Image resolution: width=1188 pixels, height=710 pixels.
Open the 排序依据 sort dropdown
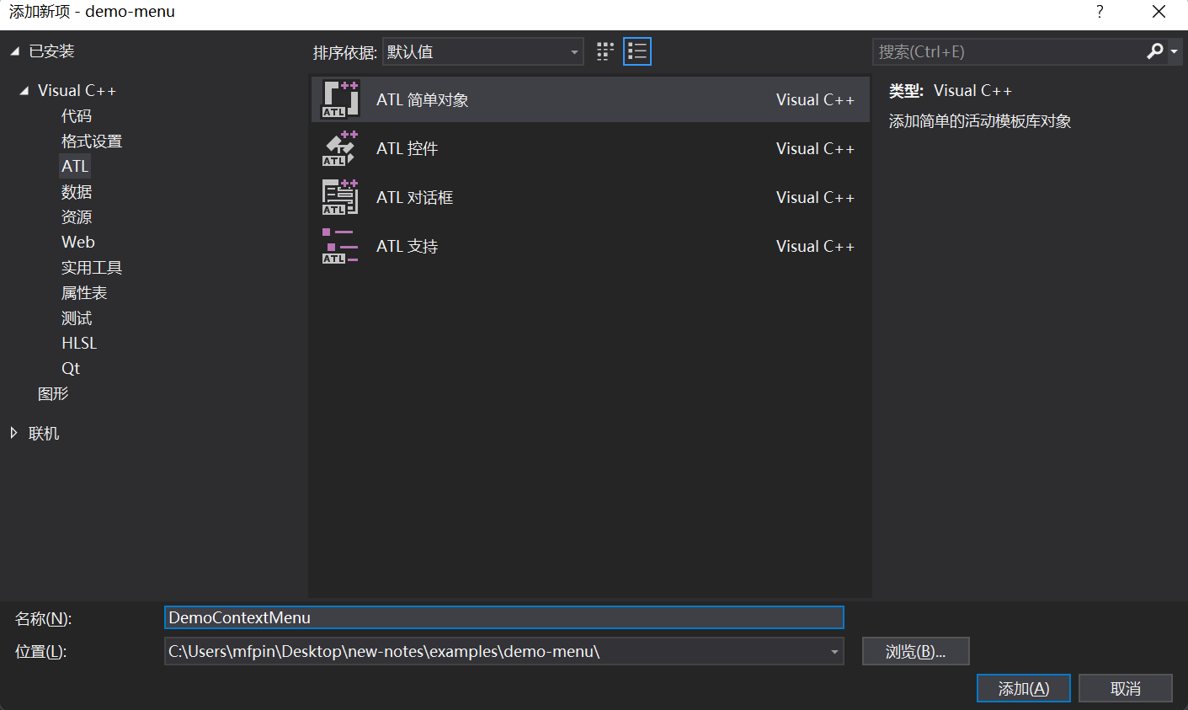pyautogui.click(x=482, y=52)
